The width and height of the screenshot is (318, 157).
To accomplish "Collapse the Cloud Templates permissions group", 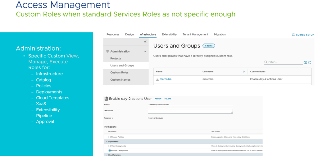I will pyautogui.click(x=107, y=155).
